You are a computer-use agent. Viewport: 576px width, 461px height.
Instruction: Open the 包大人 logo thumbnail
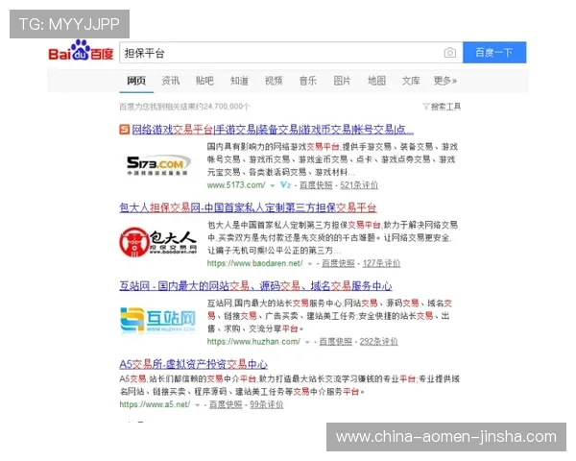[158, 242]
